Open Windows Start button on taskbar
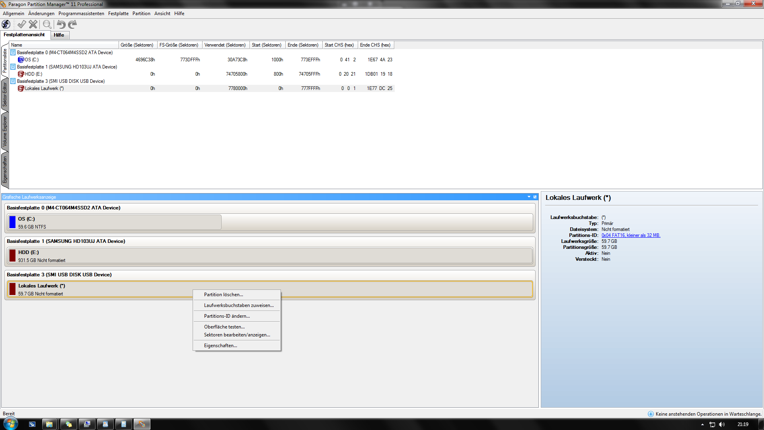Viewport: 764px width, 430px height. point(10,424)
